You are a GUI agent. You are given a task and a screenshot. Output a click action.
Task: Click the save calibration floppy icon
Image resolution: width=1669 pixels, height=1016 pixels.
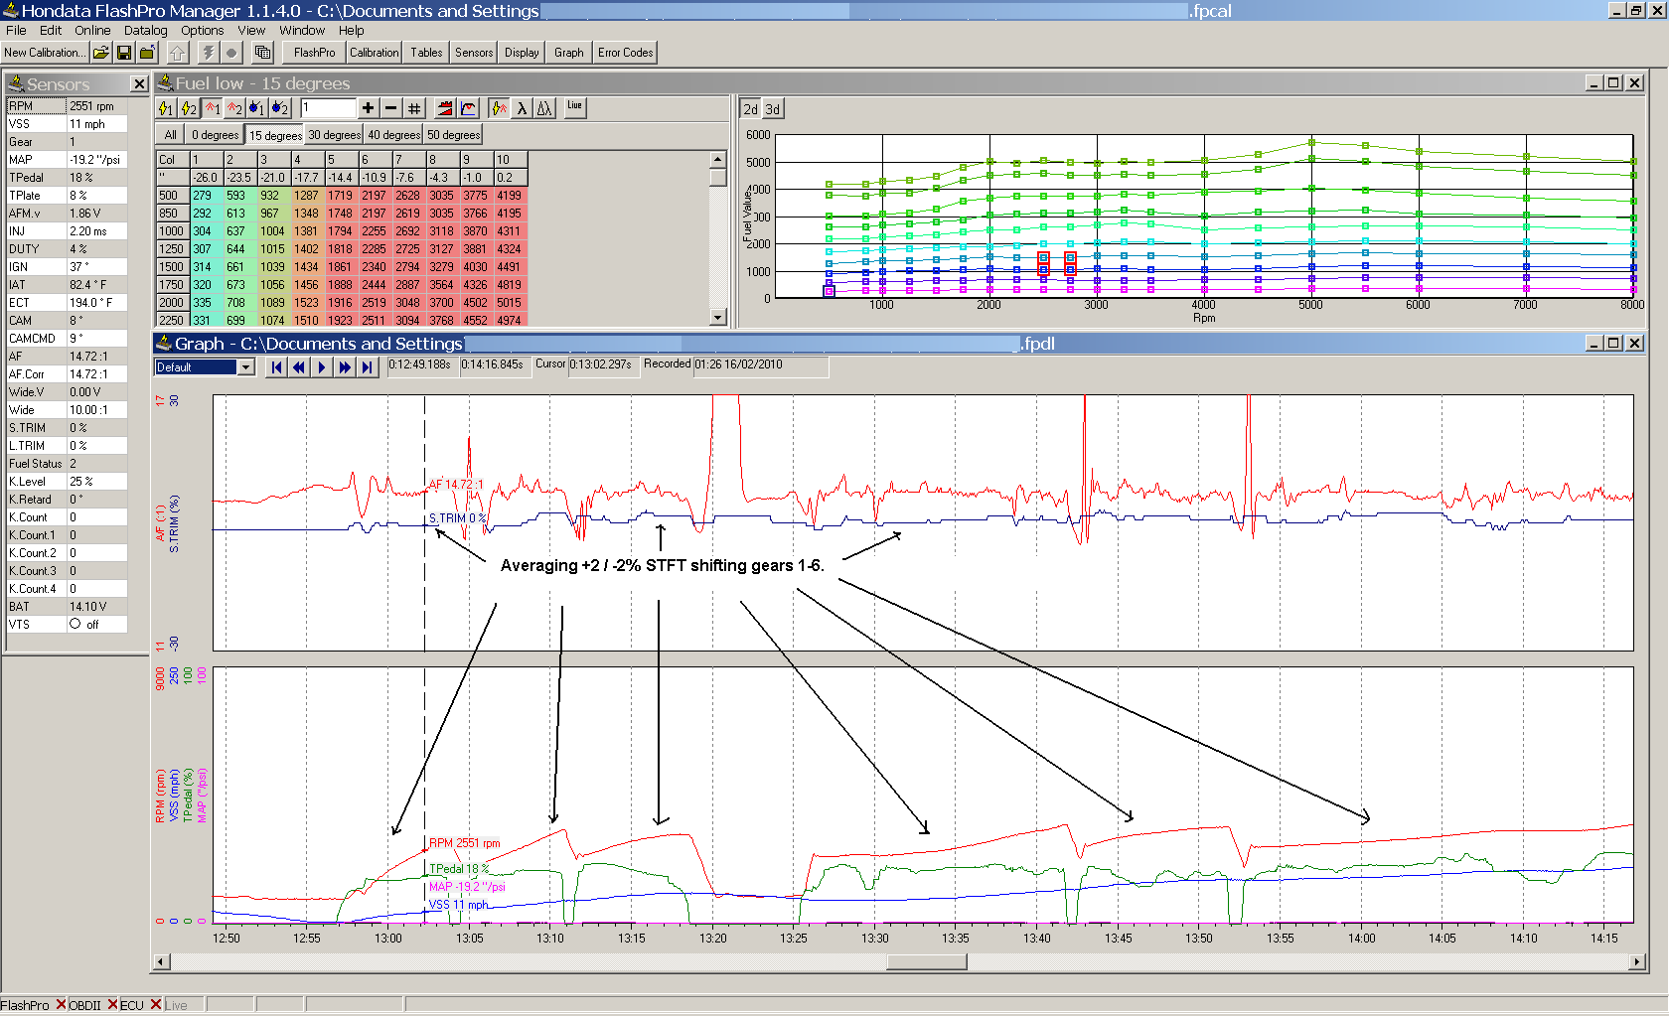[124, 53]
